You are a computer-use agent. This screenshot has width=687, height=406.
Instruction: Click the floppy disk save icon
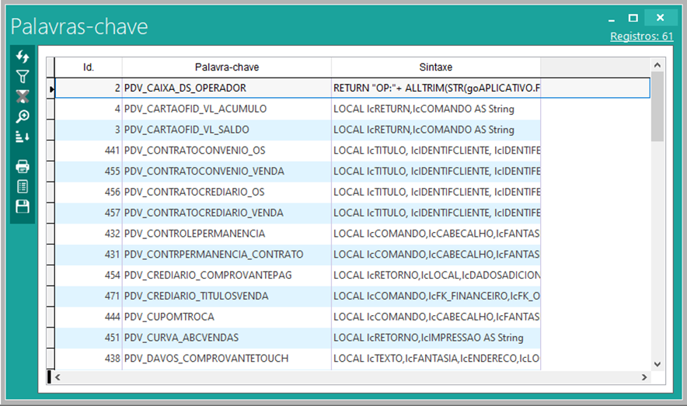point(23,206)
